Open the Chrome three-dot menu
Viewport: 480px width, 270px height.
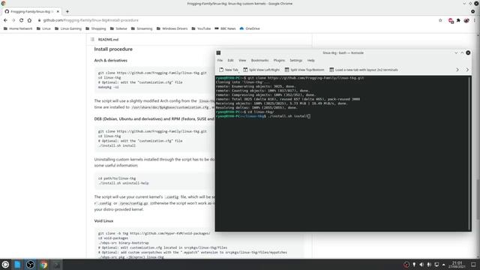(x=475, y=20)
